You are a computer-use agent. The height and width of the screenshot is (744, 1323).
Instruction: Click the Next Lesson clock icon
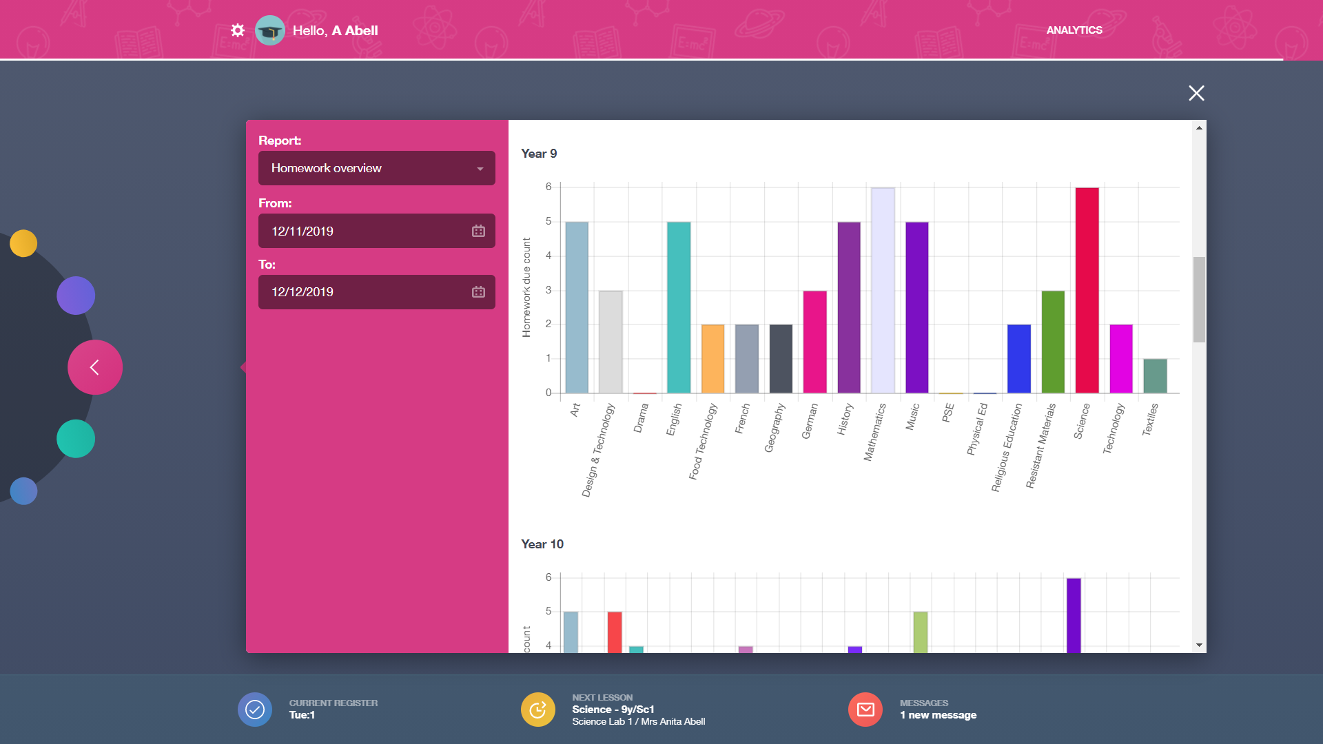(x=537, y=709)
